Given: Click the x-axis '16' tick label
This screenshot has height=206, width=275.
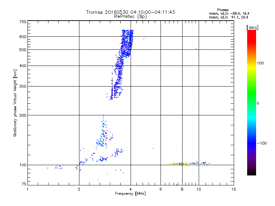Looking at the screenshot, I should [x=234, y=189].
